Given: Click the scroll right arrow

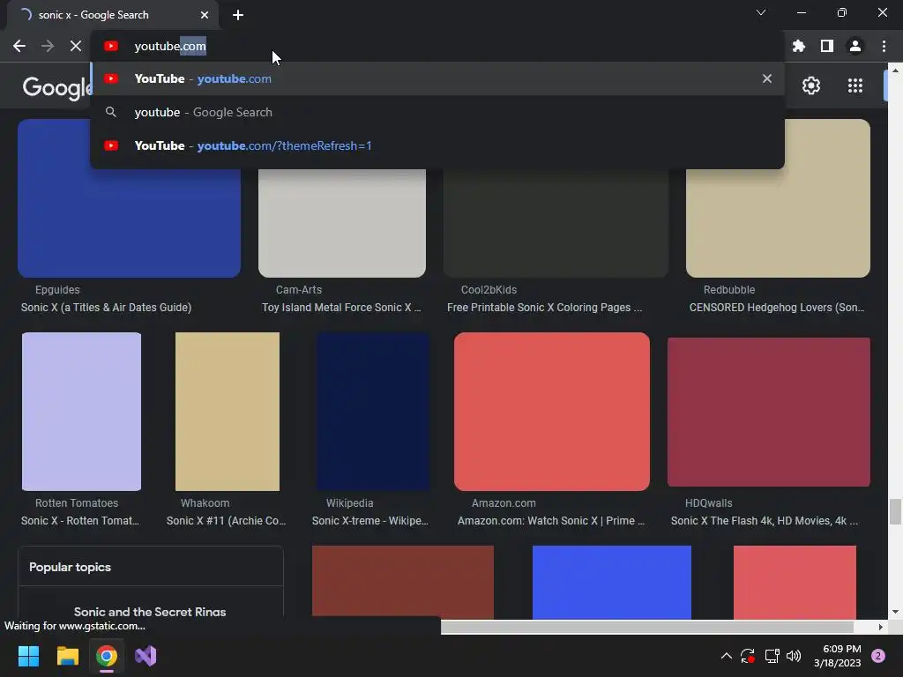Looking at the screenshot, I should point(881,627).
